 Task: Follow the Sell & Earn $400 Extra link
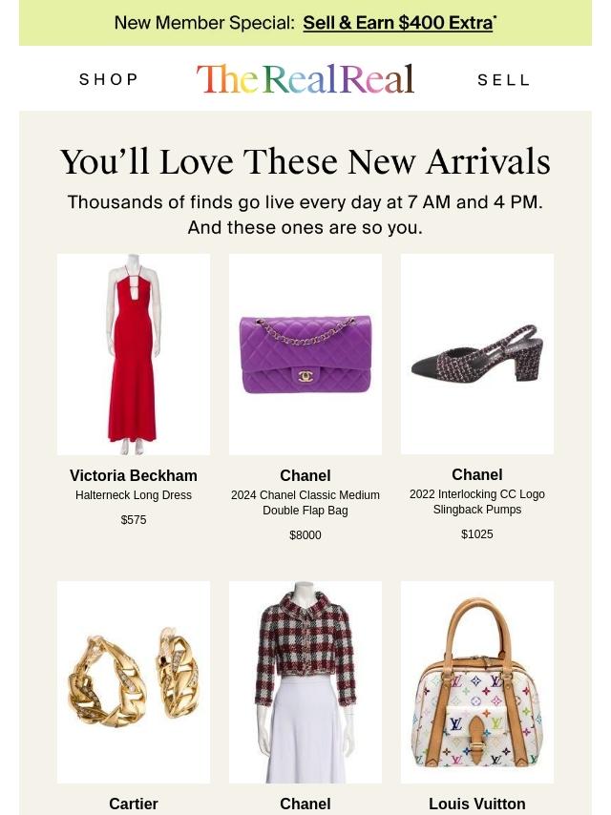[398, 23]
